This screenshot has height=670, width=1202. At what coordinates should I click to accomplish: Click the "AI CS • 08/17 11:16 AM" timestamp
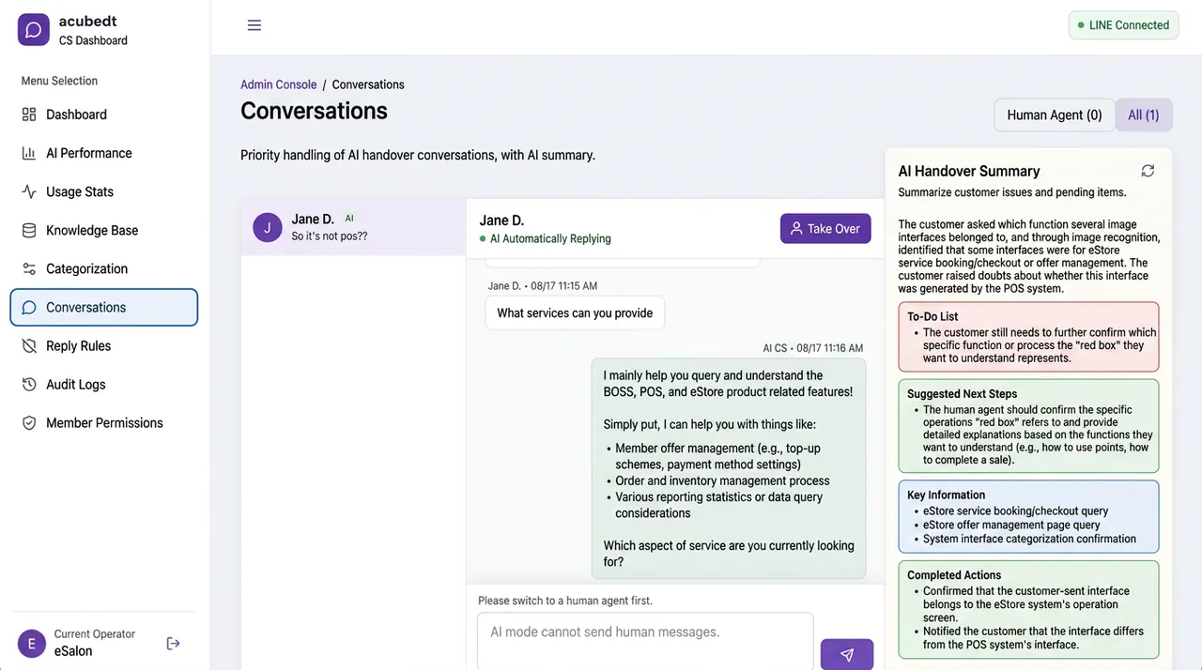click(813, 348)
